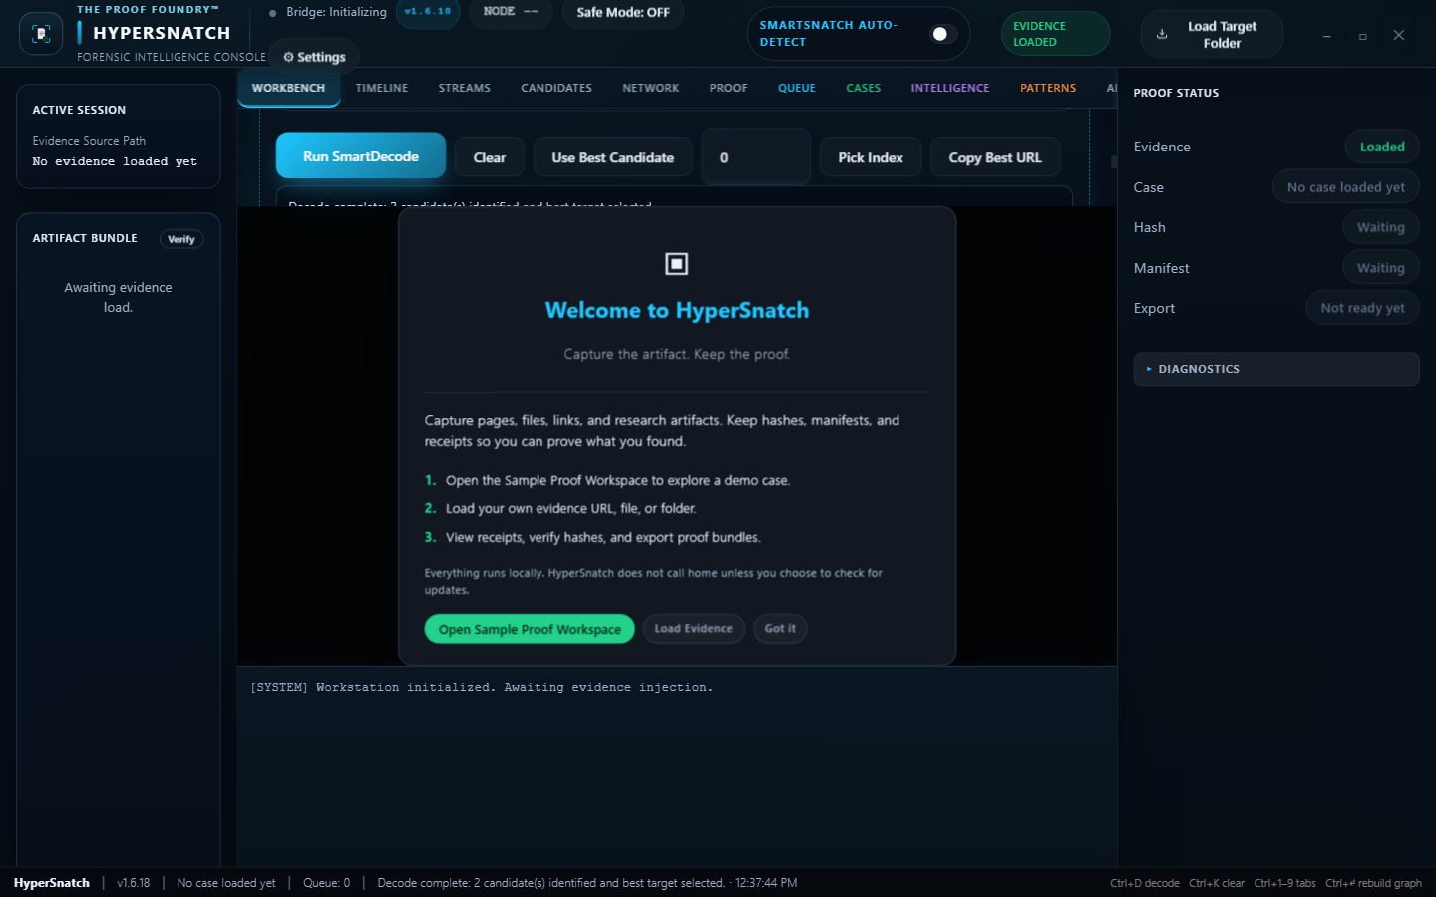Click the 'No case loaded yet' Case badge
The height and width of the screenshot is (897, 1436).
1346,187
